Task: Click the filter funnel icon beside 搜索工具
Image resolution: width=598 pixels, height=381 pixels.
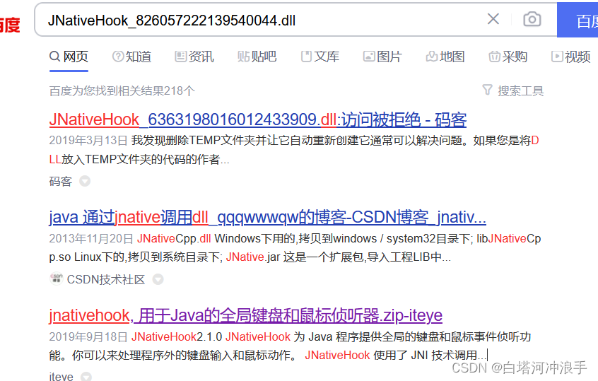Action: [488, 90]
